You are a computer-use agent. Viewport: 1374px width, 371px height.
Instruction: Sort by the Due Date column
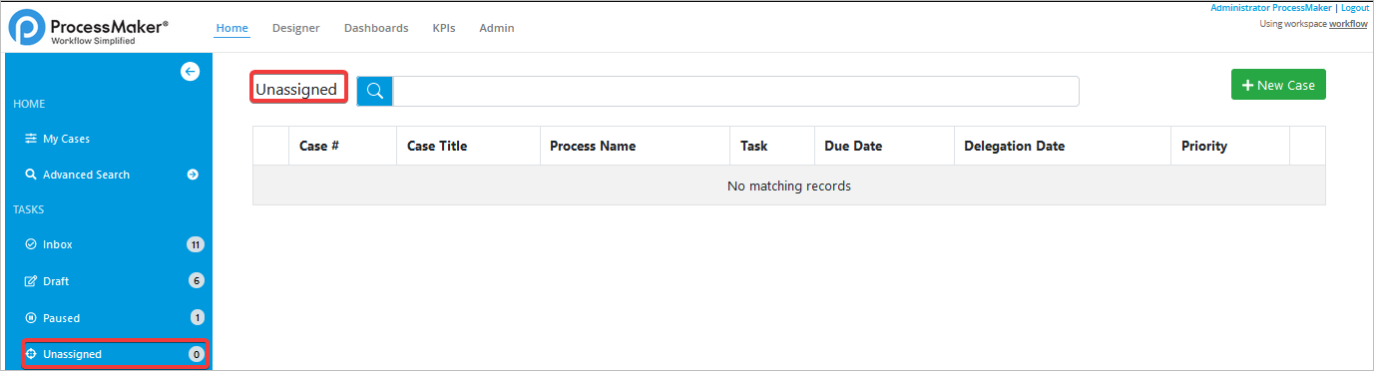tap(853, 146)
